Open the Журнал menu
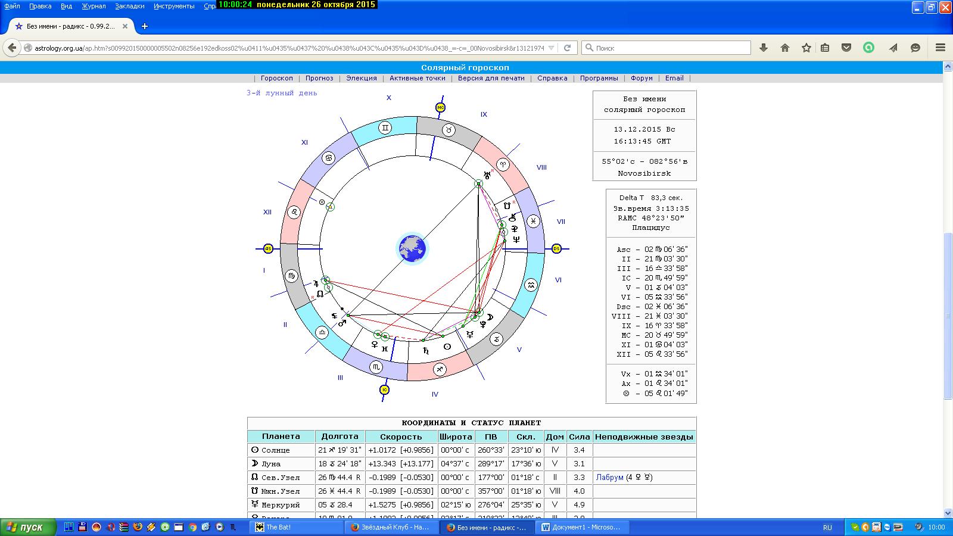This screenshot has height=536, width=953. [94, 6]
